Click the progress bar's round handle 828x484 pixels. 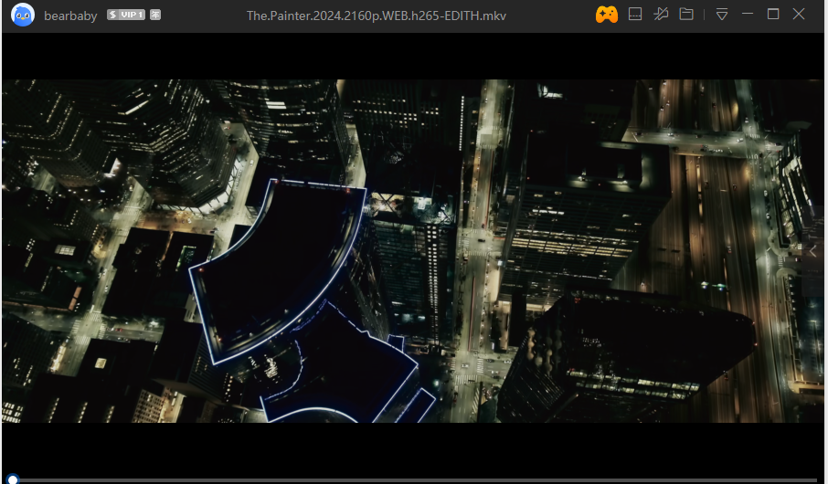point(13,479)
